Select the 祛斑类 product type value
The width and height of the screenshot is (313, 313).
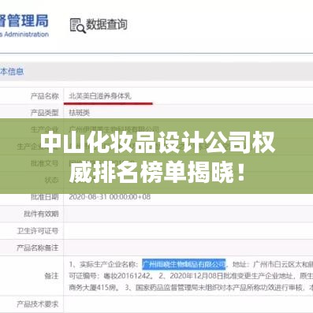coord(79,113)
